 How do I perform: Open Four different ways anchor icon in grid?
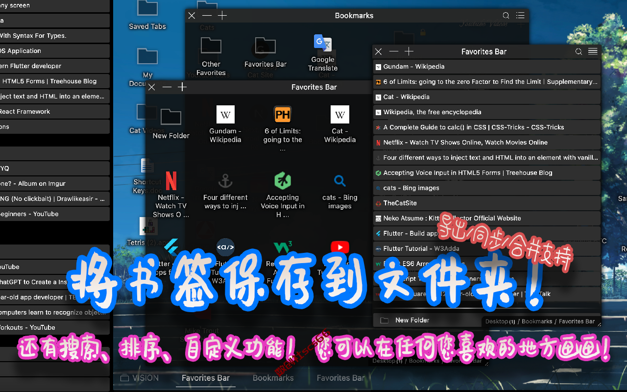pyautogui.click(x=225, y=181)
